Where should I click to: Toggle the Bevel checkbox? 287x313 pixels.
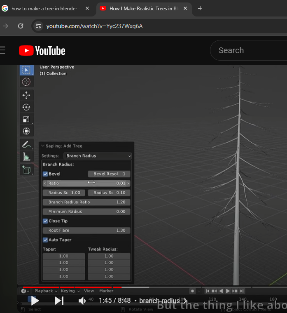tap(45, 174)
